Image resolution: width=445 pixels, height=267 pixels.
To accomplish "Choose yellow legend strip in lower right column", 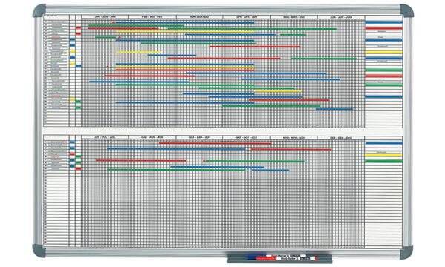I will pos(383,155).
